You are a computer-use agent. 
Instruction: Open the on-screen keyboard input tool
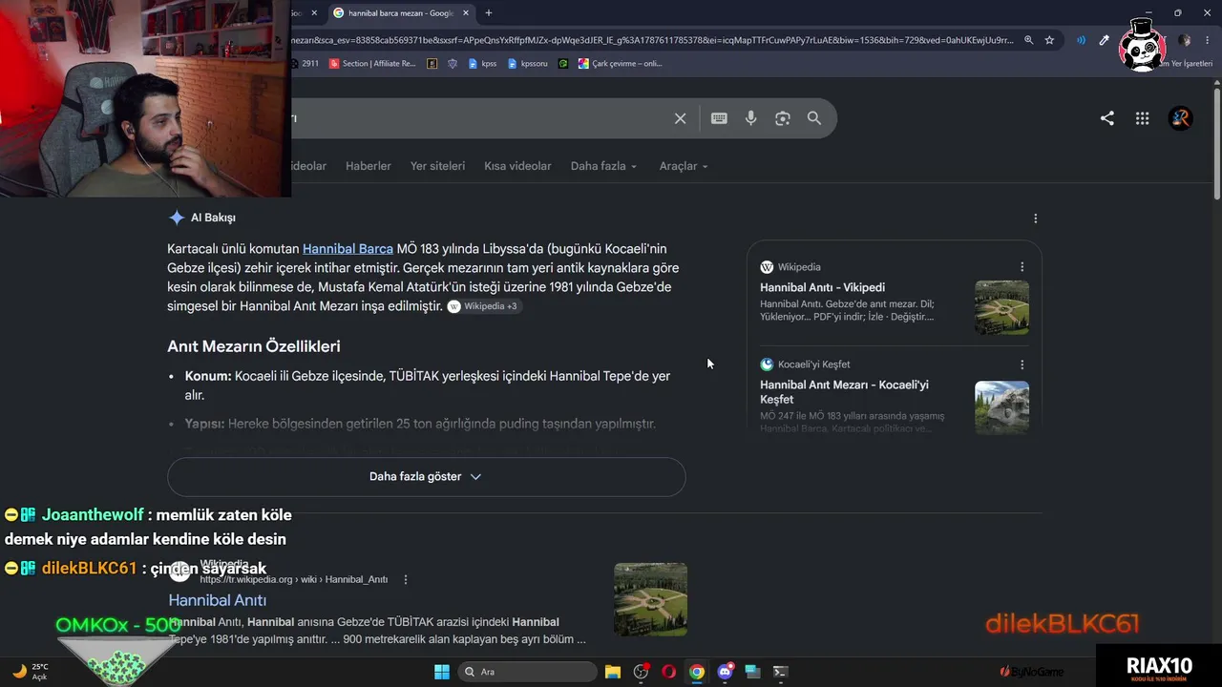coord(719,118)
